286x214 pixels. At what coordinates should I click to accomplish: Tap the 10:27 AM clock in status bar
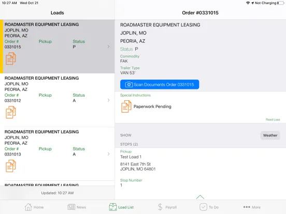point(9,3)
